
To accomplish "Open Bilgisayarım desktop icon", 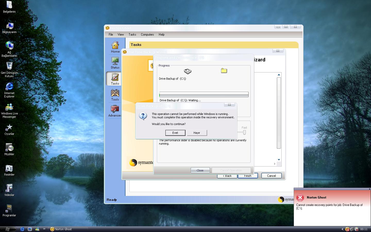I will pos(9,28).
